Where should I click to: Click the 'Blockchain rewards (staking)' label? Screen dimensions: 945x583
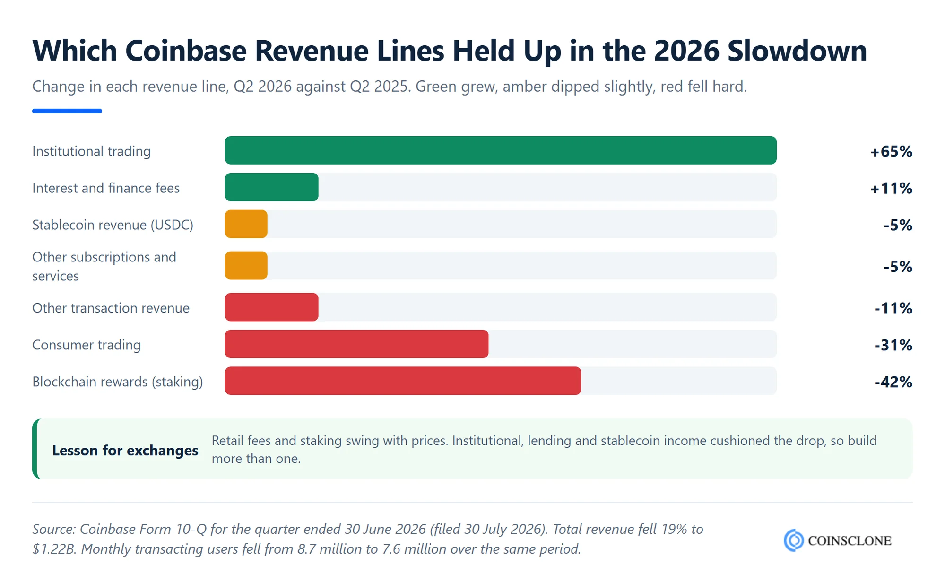pyautogui.click(x=118, y=382)
